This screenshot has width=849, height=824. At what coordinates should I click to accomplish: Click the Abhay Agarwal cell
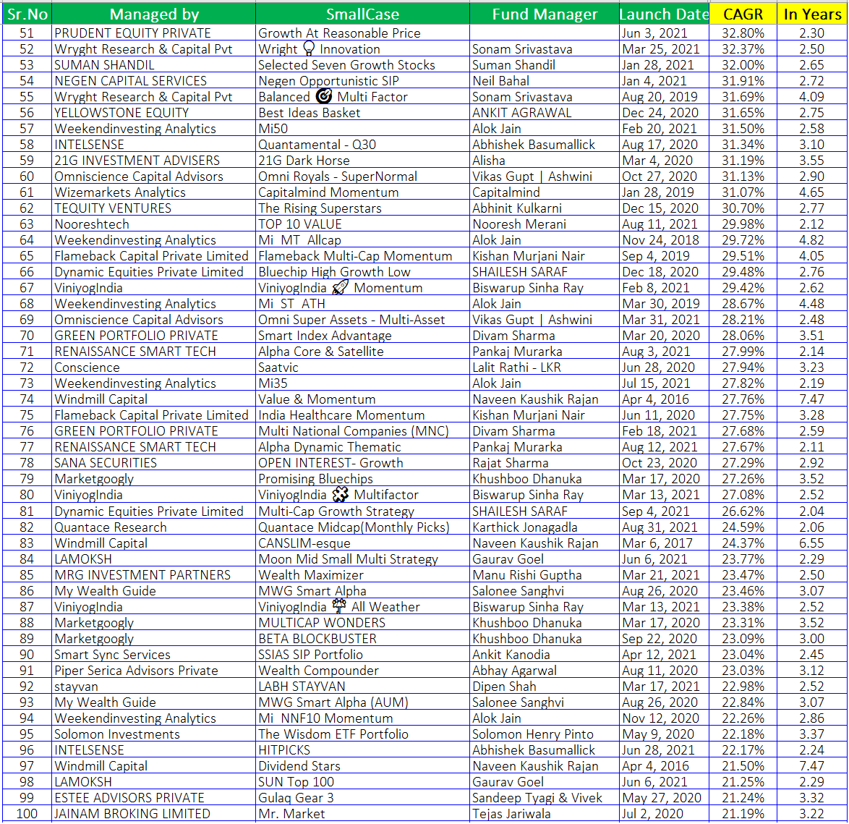544,670
